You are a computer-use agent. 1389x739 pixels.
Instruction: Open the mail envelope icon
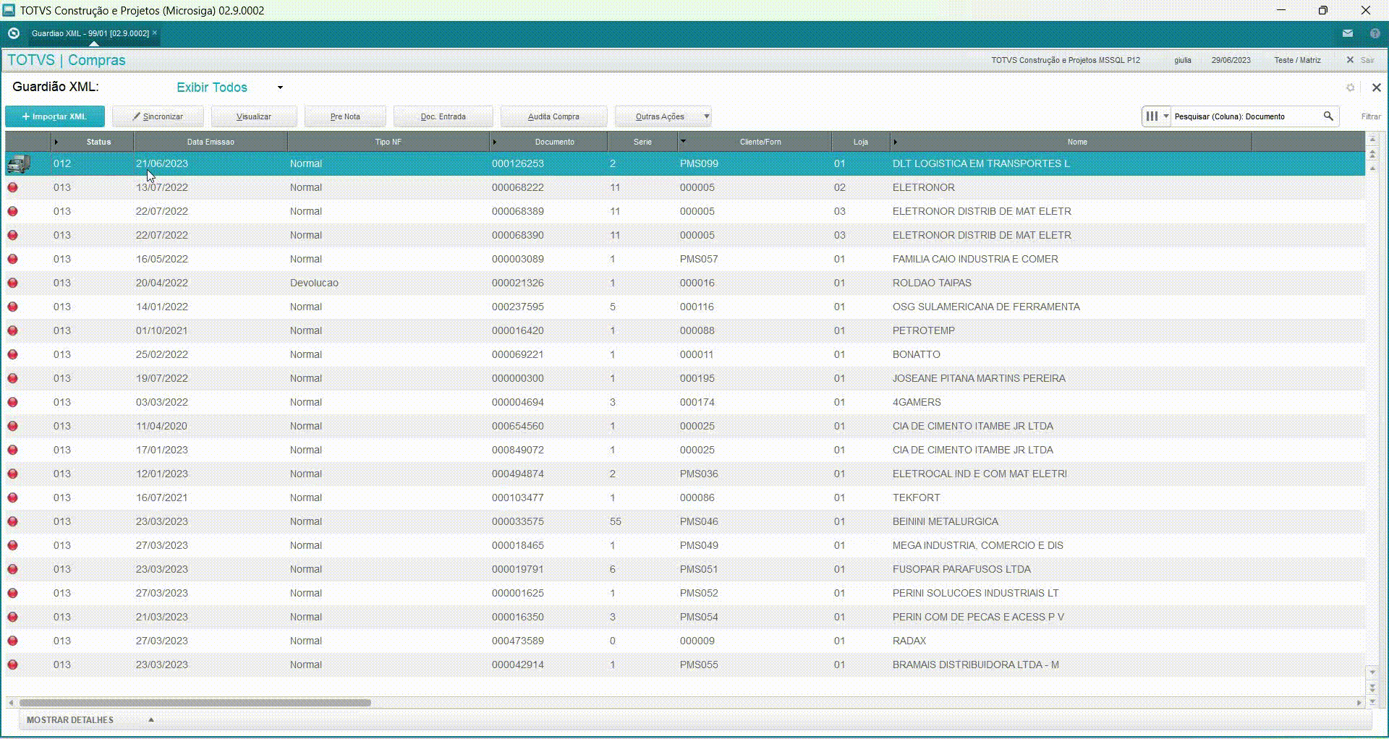coord(1348,33)
